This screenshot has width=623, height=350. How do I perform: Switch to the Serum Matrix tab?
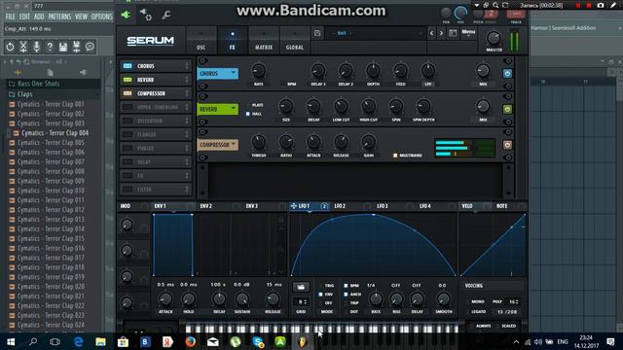264,41
